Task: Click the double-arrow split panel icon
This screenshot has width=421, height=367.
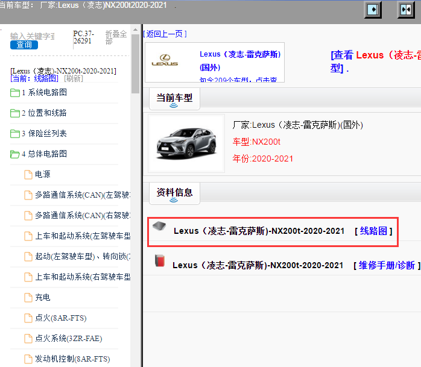Action: click(406, 10)
